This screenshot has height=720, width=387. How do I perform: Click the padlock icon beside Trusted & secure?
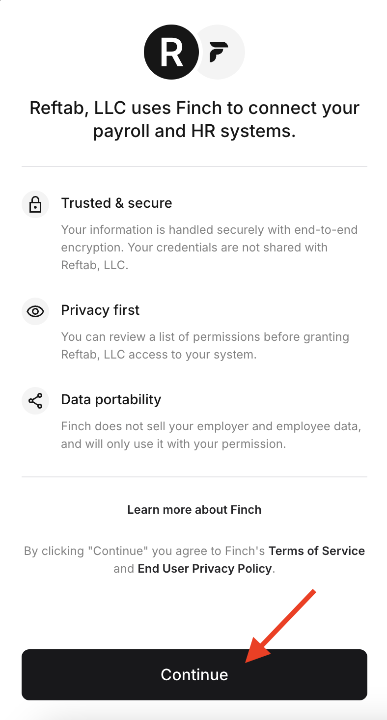tap(35, 204)
